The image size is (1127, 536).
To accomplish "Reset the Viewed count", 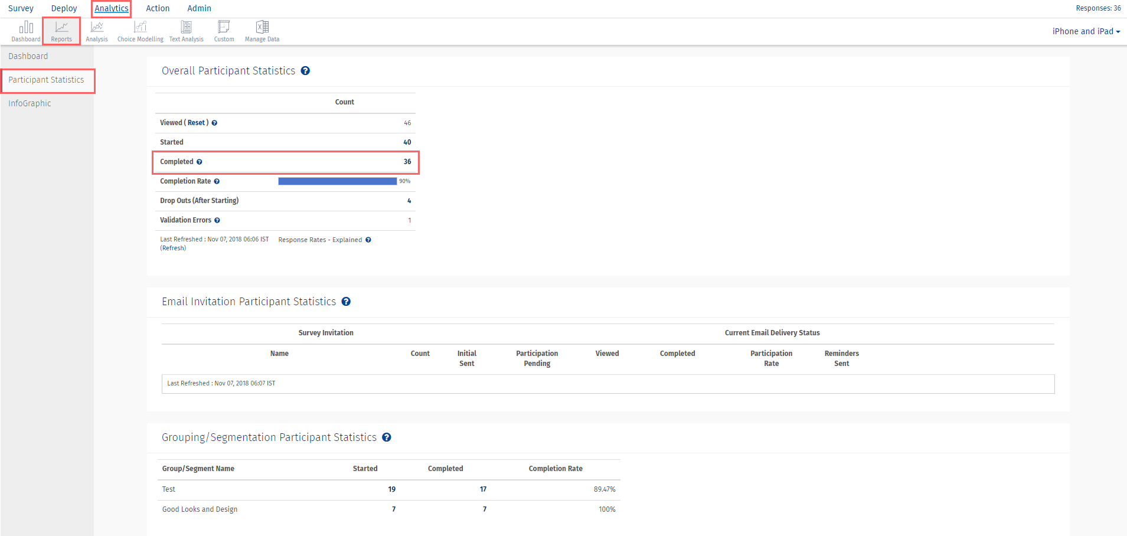I will tap(196, 123).
